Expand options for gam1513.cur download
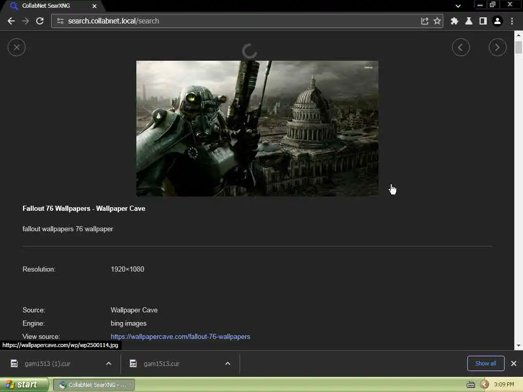 tap(228, 363)
